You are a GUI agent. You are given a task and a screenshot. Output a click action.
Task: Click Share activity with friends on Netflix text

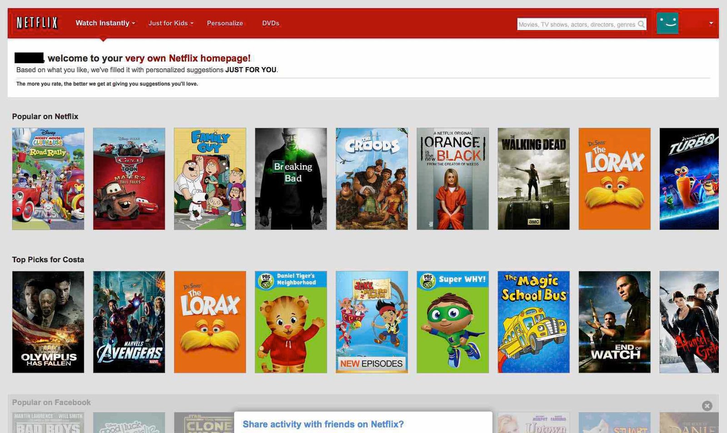(323, 424)
